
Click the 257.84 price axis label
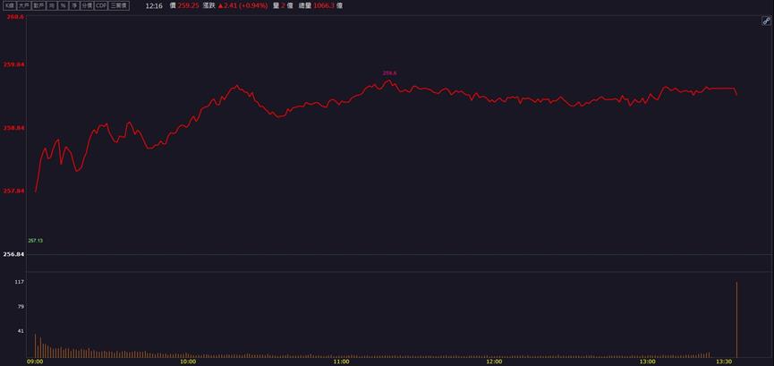(13, 192)
